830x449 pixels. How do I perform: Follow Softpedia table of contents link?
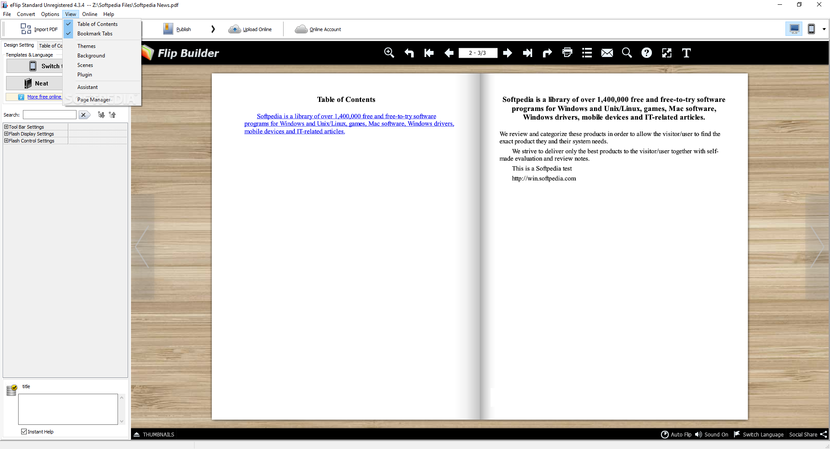tap(349, 124)
